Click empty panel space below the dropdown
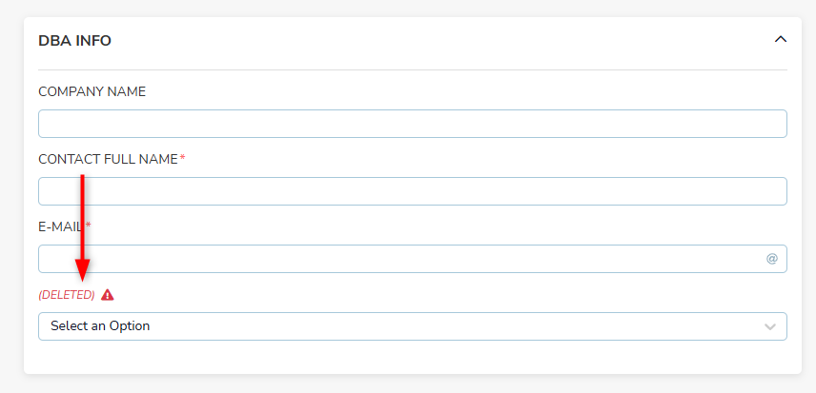This screenshot has height=393, width=816. pyautogui.click(x=412, y=358)
